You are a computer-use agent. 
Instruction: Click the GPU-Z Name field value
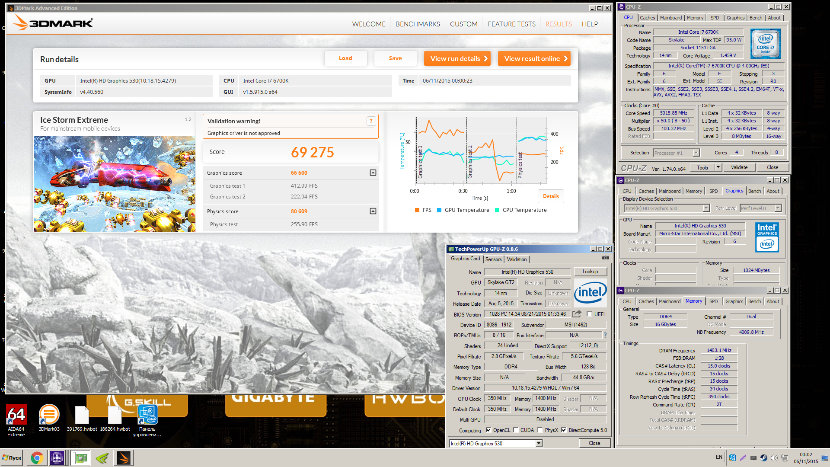[x=527, y=272]
